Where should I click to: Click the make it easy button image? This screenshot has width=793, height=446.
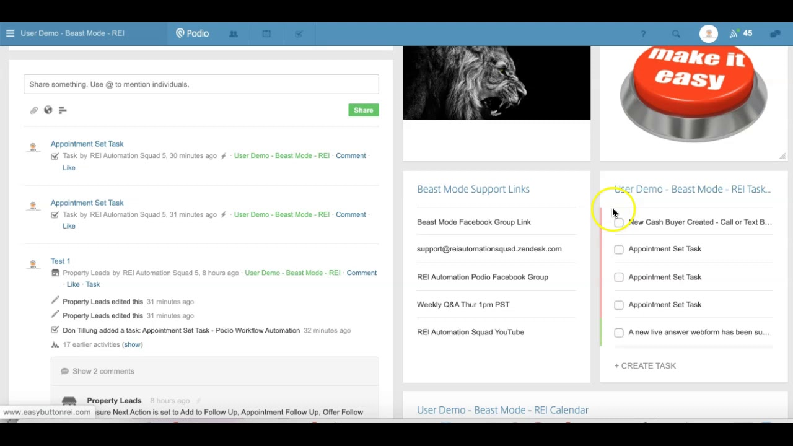tap(693, 93)
